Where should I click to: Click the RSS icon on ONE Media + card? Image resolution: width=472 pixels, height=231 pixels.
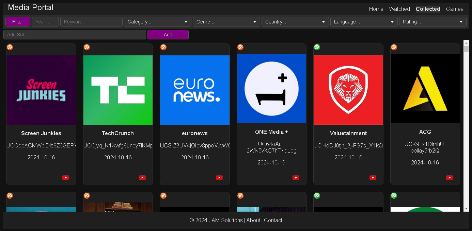coord(240,47)
